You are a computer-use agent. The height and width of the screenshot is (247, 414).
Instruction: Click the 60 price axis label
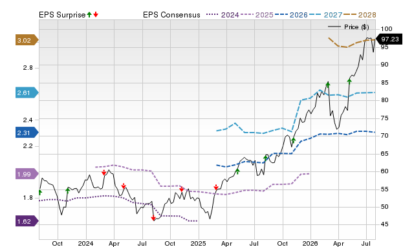point(384,171)
